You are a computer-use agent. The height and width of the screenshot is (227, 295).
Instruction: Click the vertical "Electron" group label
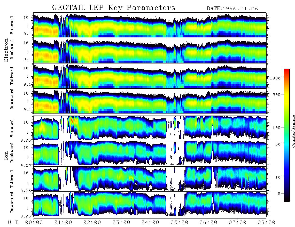tap(6, 50)
